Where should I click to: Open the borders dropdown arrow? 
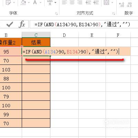tap(14, 2)
